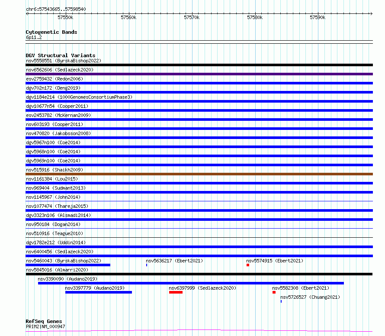
Task: Open variant esv2759432 (Redon2006)
Action: point(55,79)
